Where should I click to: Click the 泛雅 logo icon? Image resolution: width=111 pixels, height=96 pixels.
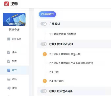pos(7,4)
